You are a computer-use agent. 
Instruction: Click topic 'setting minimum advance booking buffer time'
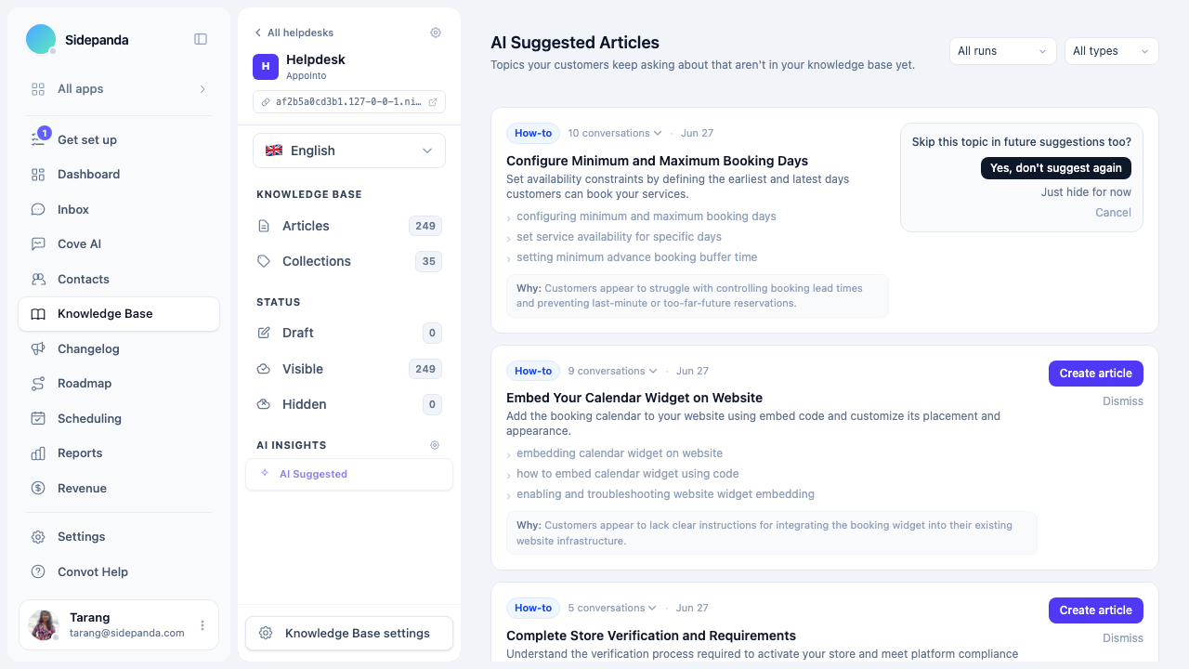[x=637, y=257]
